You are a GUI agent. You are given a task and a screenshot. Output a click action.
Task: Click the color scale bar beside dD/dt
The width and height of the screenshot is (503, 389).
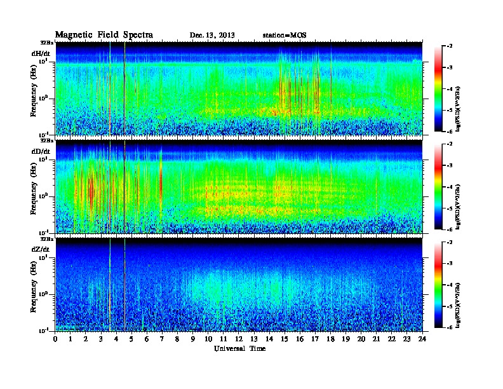click(438, 186)
